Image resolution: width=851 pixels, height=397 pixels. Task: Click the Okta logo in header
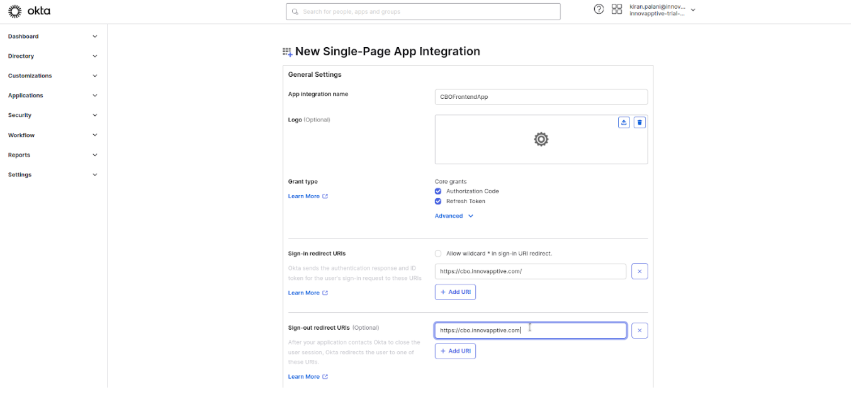(x=29, y=11)
